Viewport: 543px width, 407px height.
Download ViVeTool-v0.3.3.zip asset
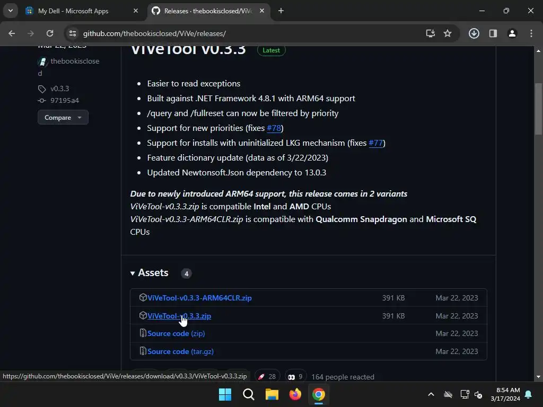pyautogui.click(x=179, y=316)
